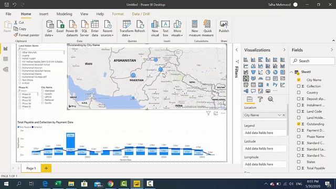Open the Format ribbon tab
The width and height of the screenshot is (336, 189).
click(x=118, y=14)
